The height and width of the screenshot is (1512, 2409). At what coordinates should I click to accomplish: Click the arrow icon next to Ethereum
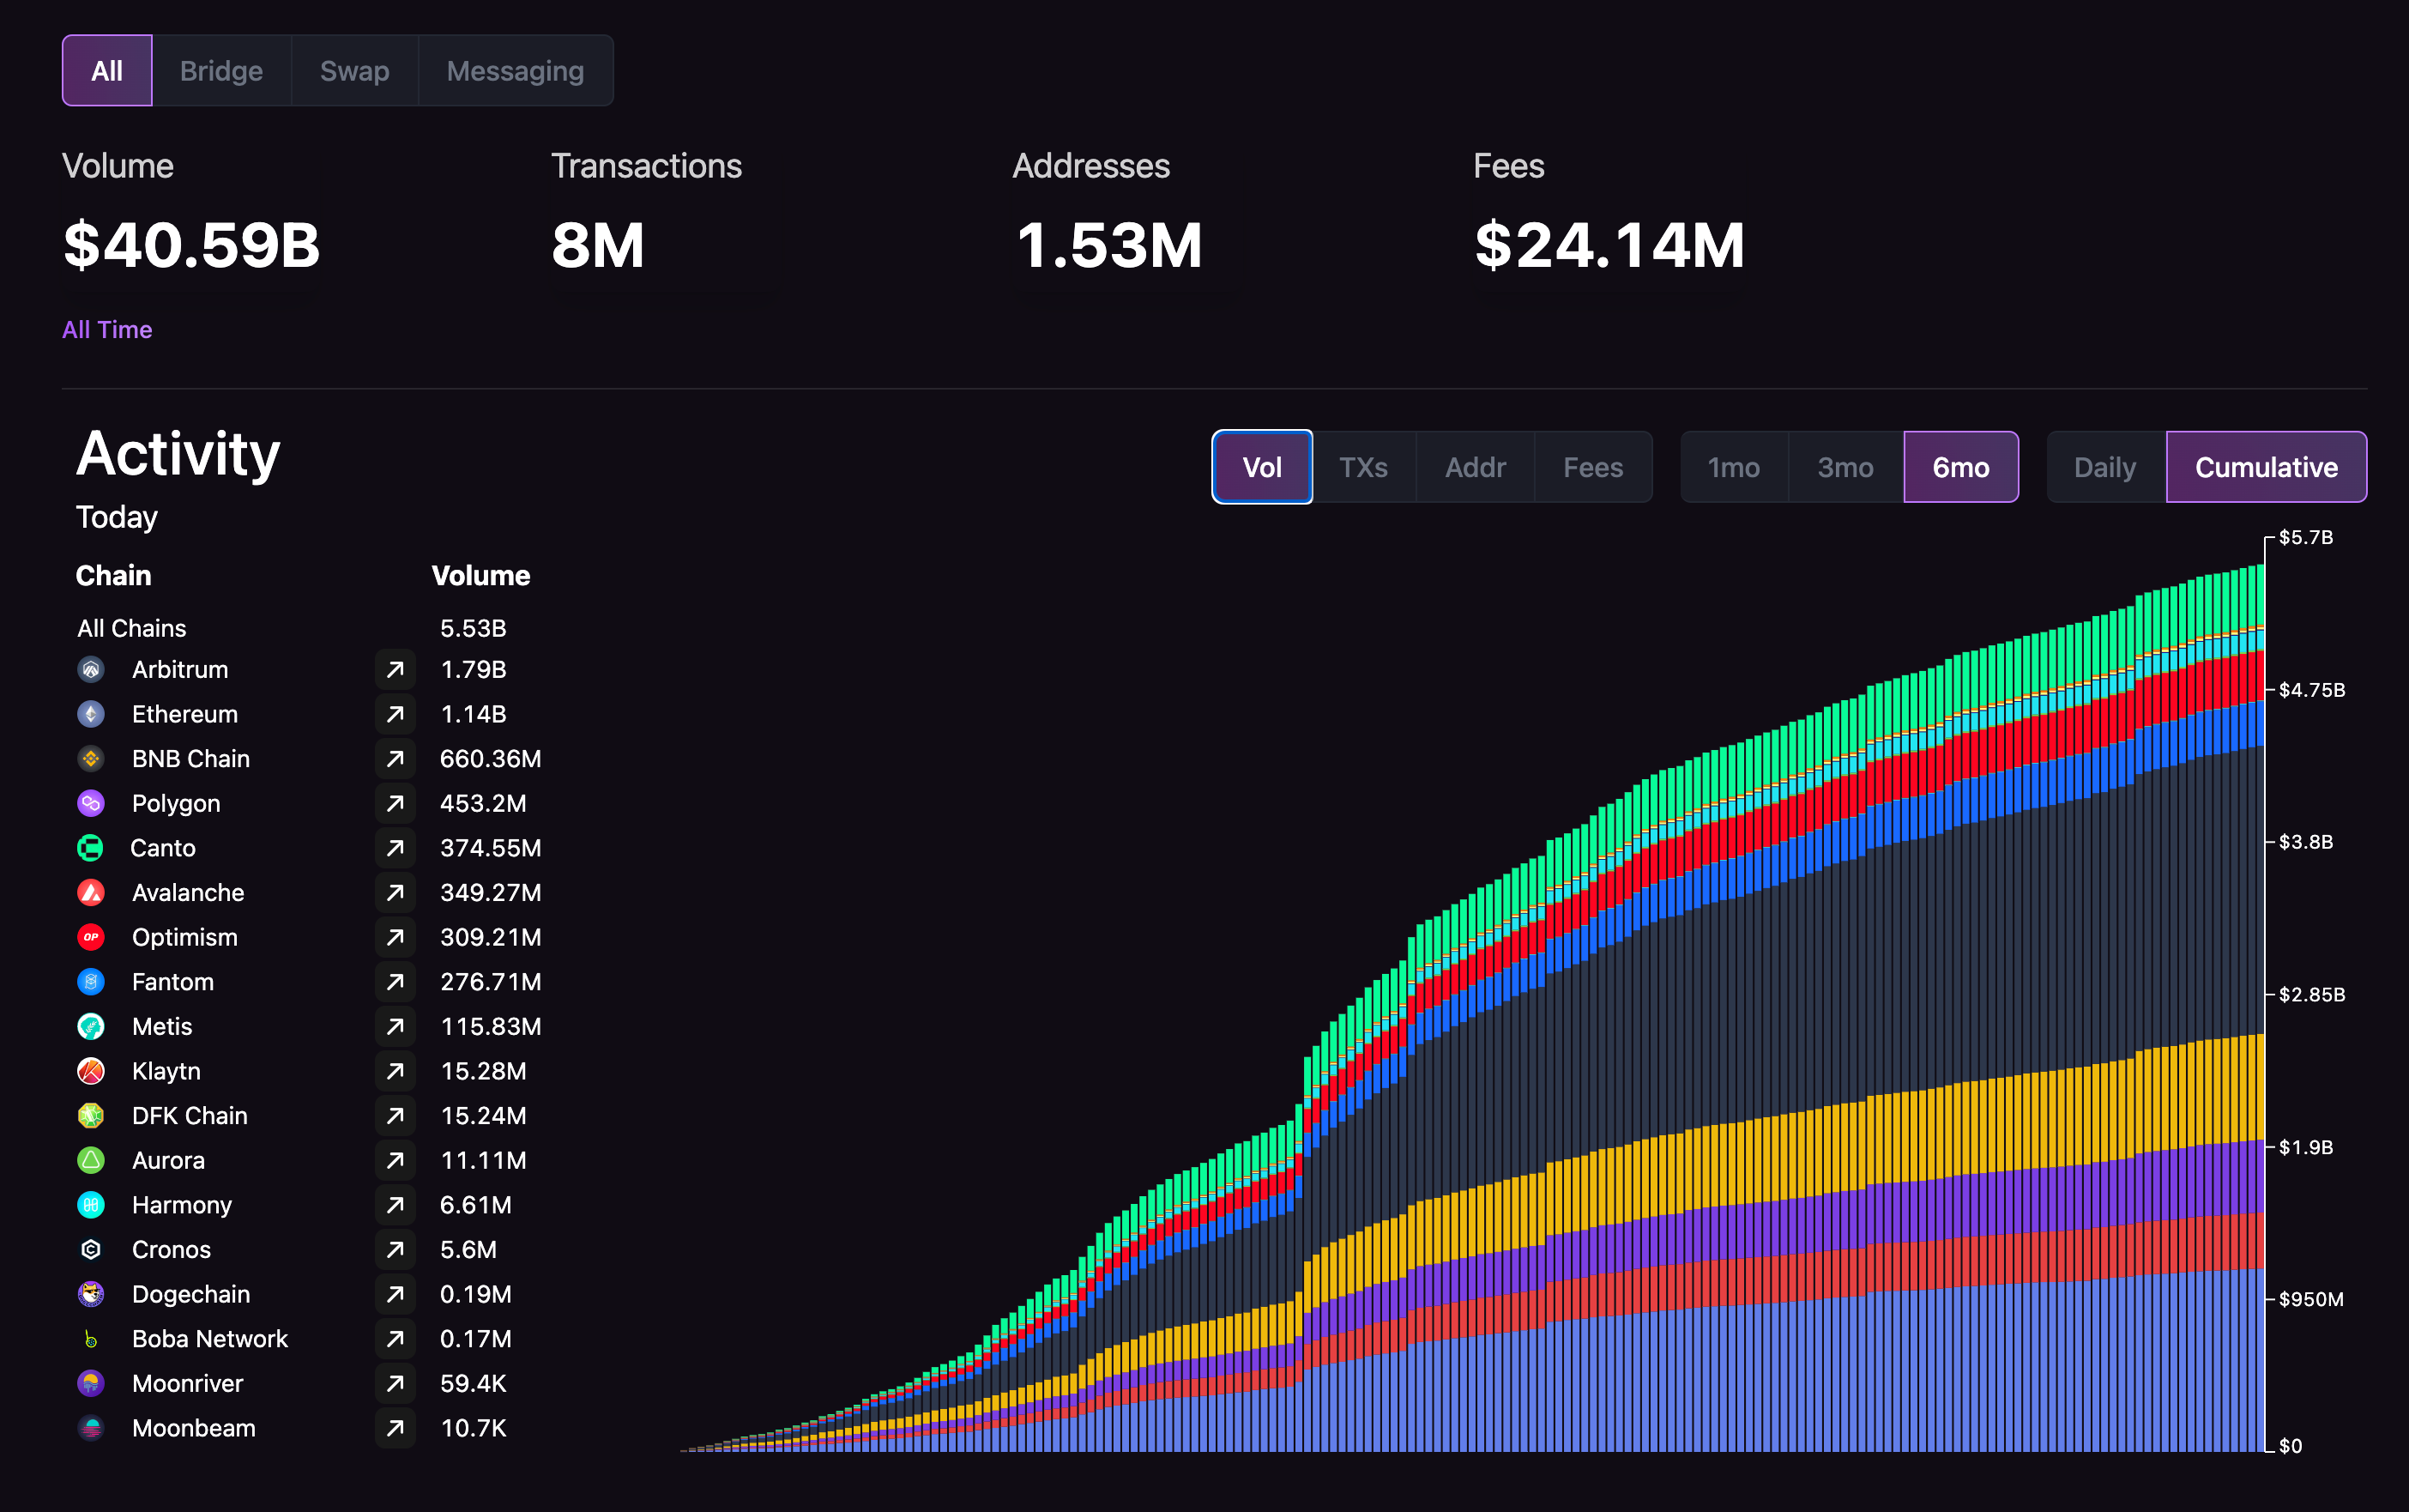click(x=395, y=714)
